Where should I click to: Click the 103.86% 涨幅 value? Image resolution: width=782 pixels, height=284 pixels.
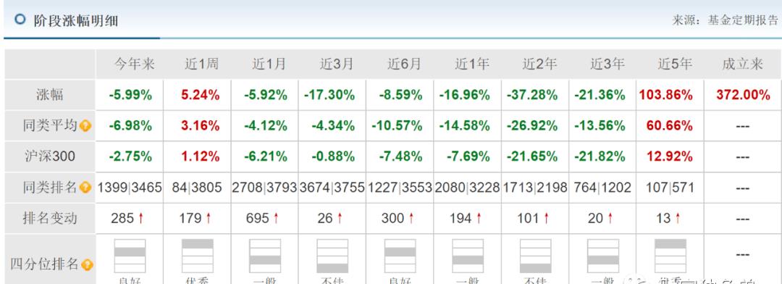(x=666, y=95)
